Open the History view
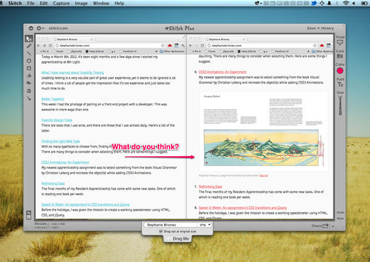This screenshot has height=262, width=370. [x=327, y=28]
